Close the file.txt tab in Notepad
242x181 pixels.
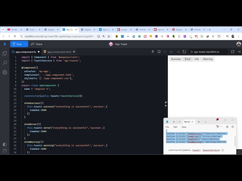coord(192,122)
